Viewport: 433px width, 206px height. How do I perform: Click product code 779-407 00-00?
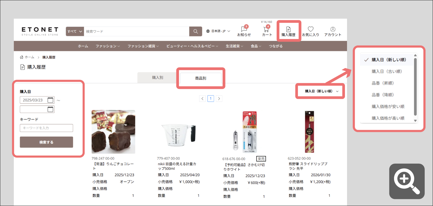tap(168, 158)
